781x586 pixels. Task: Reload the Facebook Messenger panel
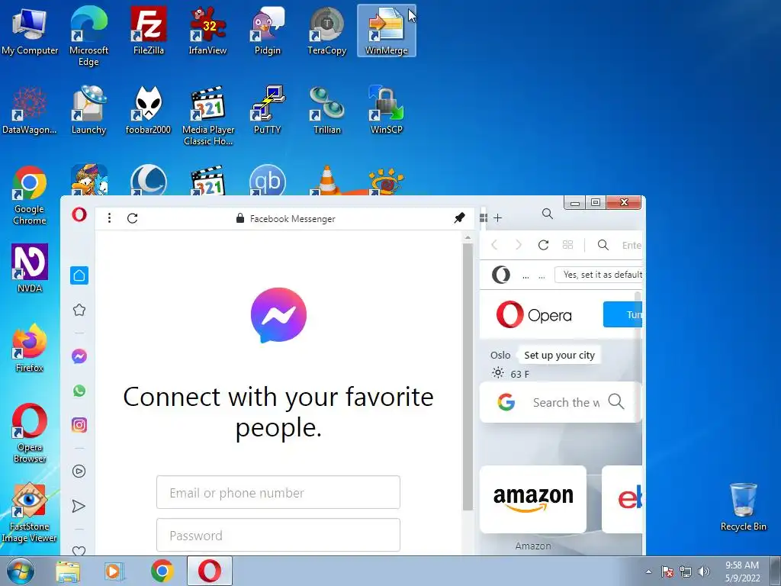pos(132,218)
